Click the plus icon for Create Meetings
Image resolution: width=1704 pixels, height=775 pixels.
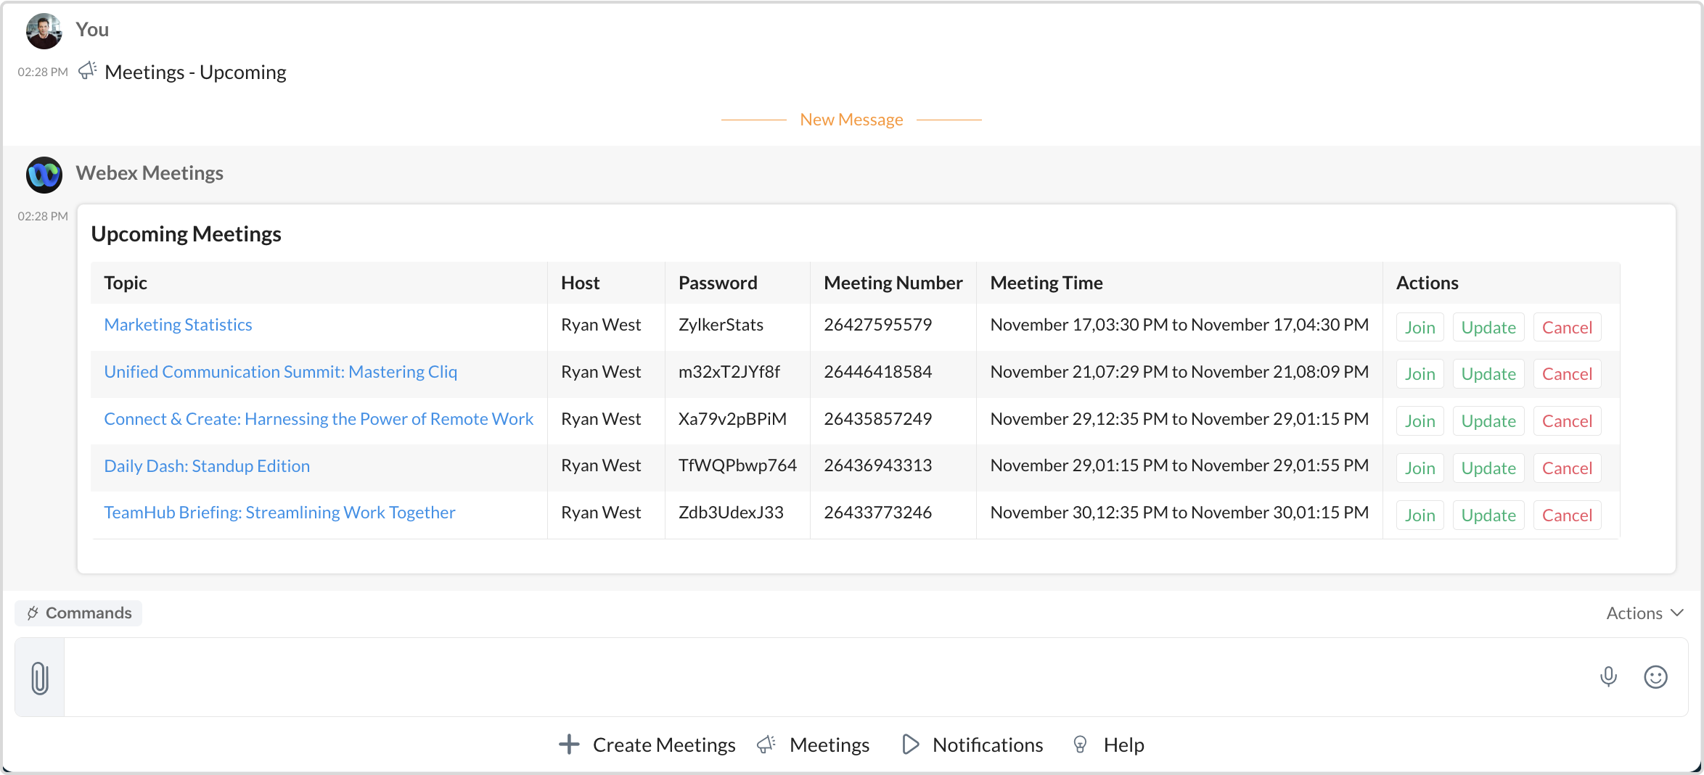click(569, 745)
